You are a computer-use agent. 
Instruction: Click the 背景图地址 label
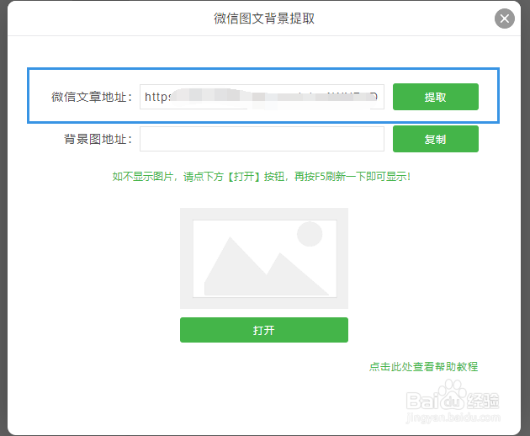(x=98, y=139)
